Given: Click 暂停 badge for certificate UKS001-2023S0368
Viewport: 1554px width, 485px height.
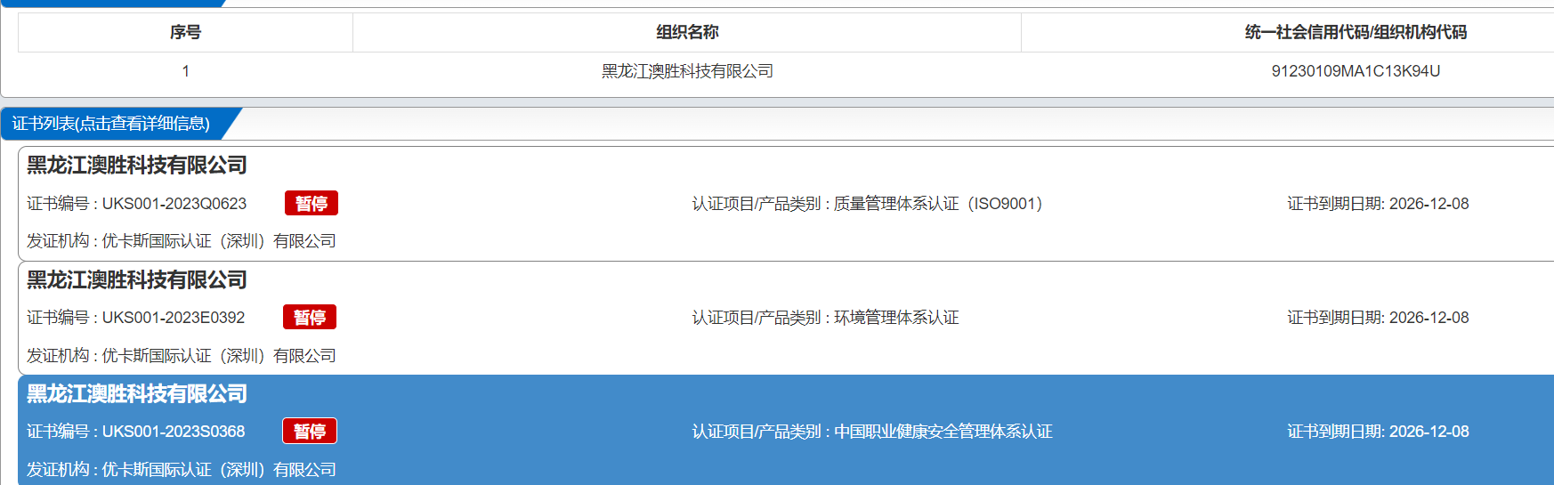Looking at the screenshot, I should (310, 432).
